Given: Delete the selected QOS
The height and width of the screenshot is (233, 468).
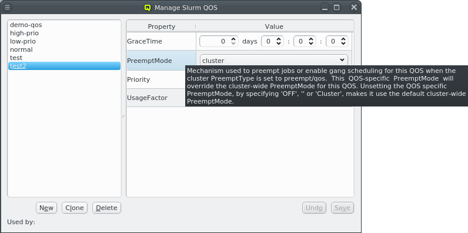Looking at the screenshot, I should coord(106,208).
